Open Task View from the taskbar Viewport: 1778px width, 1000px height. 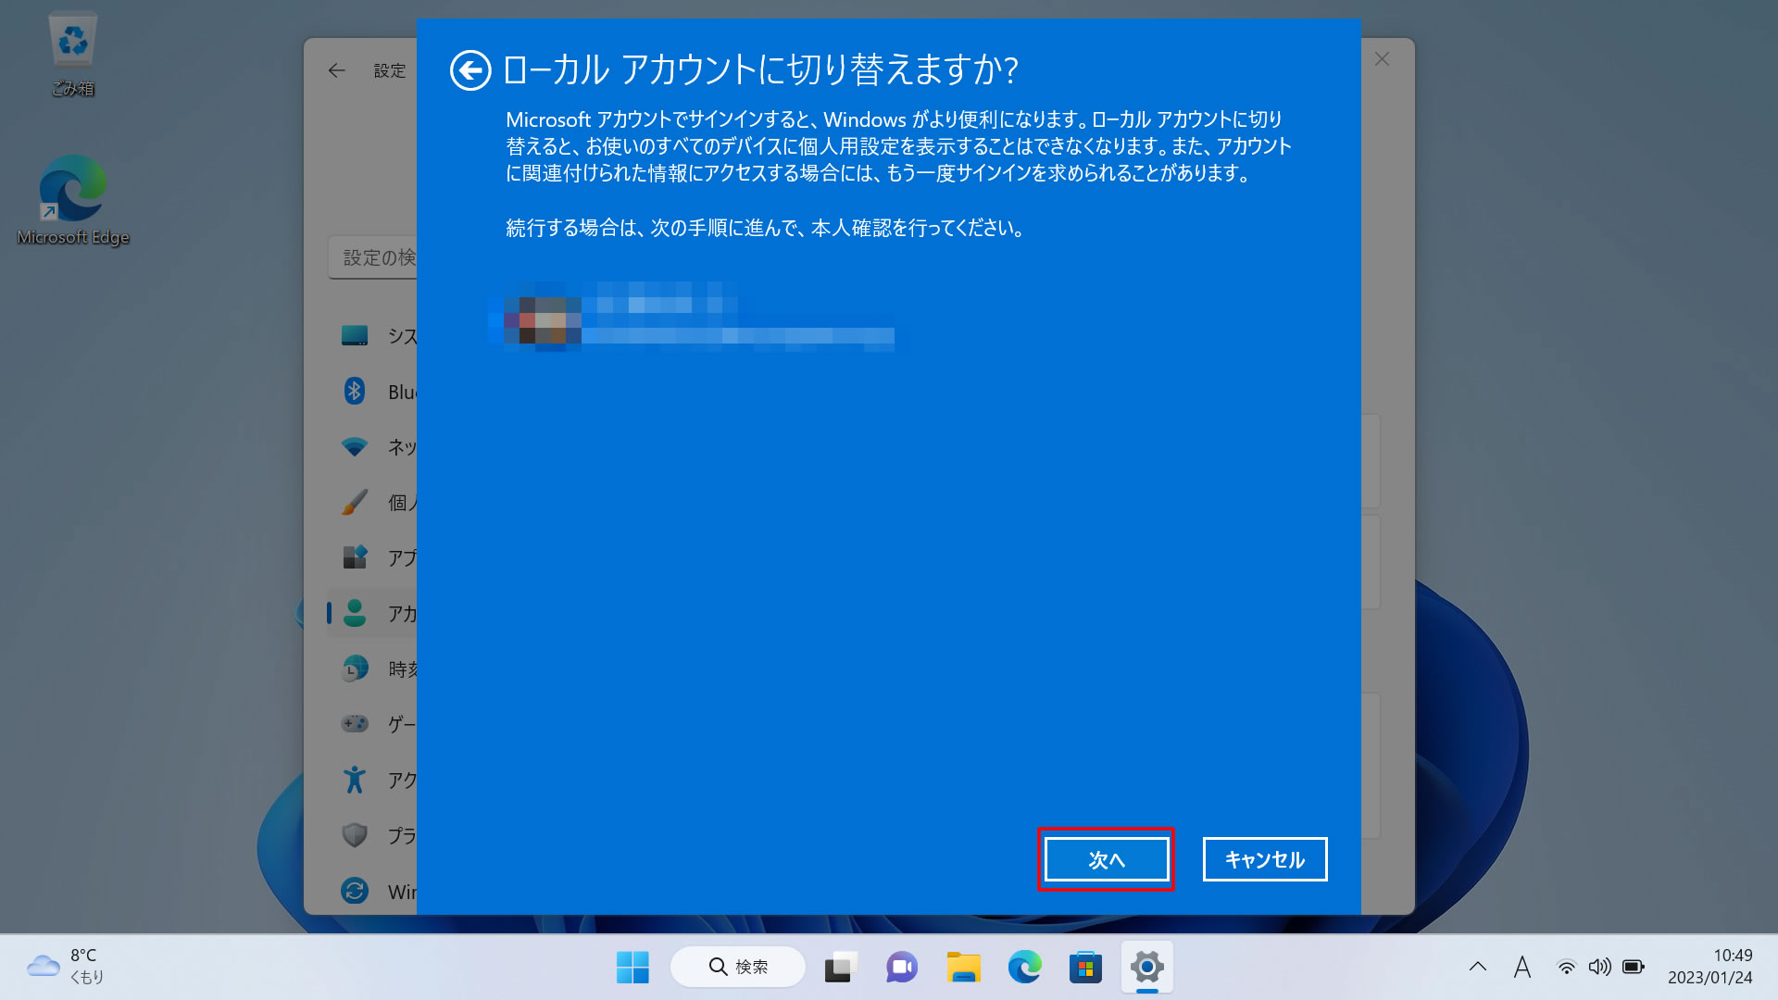(841, 968)
